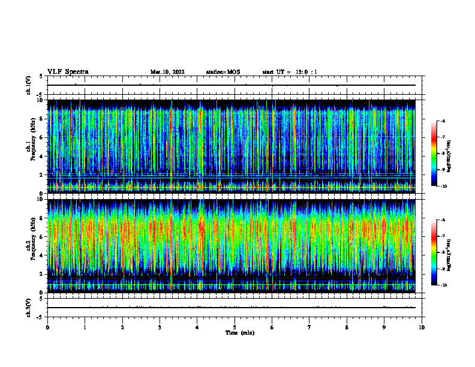Click the date text 'Mar.10, 2022'

point(167,72)
